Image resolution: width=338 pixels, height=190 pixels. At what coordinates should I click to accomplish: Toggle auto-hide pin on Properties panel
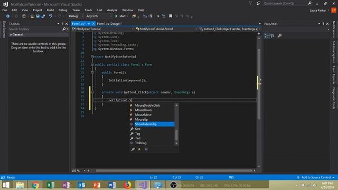tap(323, 24)
